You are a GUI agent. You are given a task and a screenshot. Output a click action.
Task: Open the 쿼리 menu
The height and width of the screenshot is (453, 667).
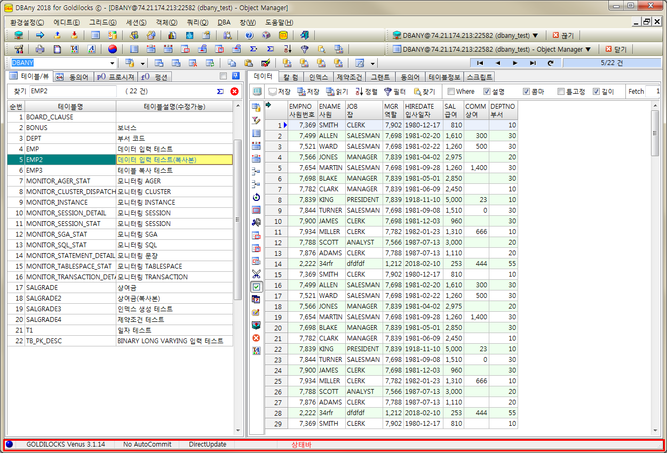coord(197,22)
